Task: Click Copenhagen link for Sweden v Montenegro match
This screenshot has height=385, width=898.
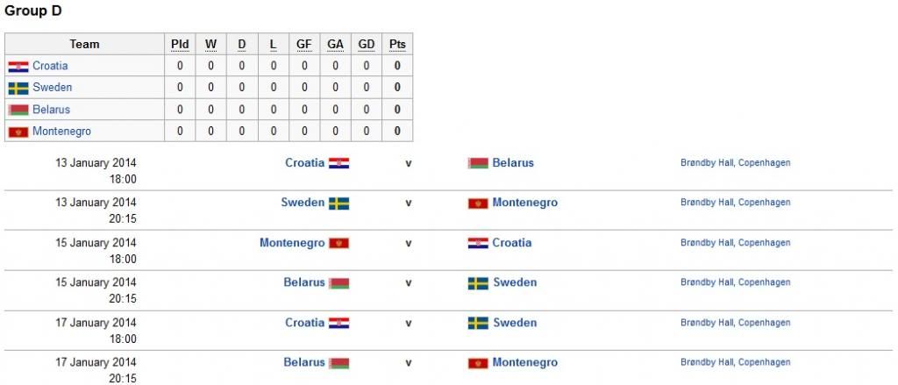Action: 764,203
